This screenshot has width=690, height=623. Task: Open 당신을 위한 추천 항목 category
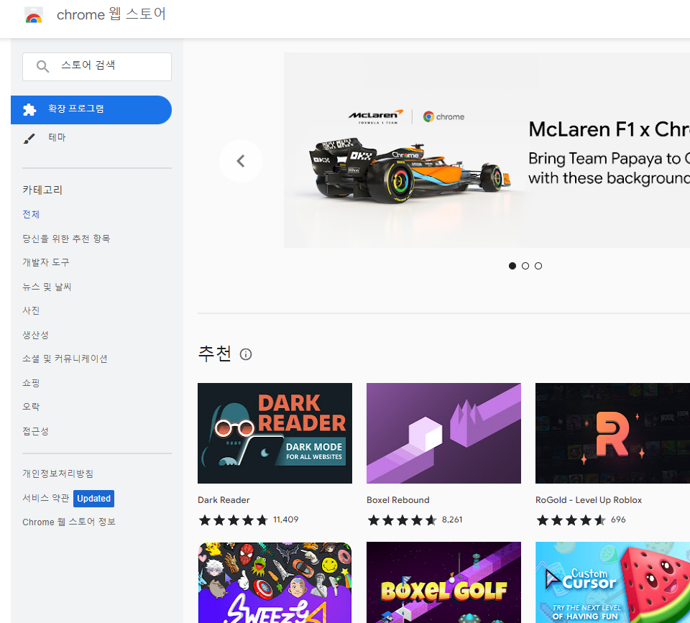pyautogui.click(x=66, y=239)
